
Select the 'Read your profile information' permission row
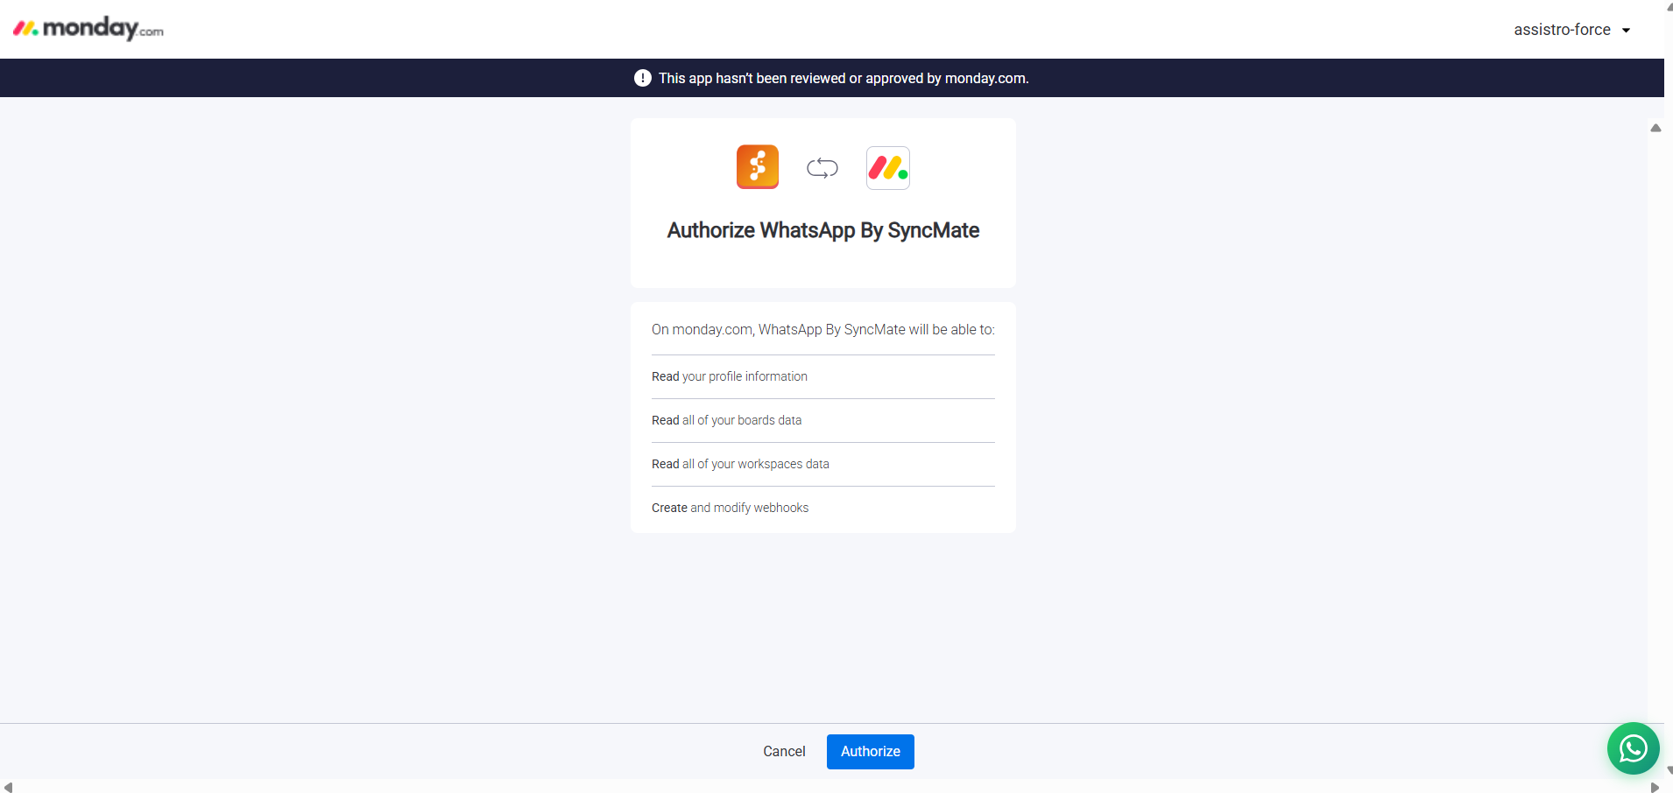(x=730, y=376)
